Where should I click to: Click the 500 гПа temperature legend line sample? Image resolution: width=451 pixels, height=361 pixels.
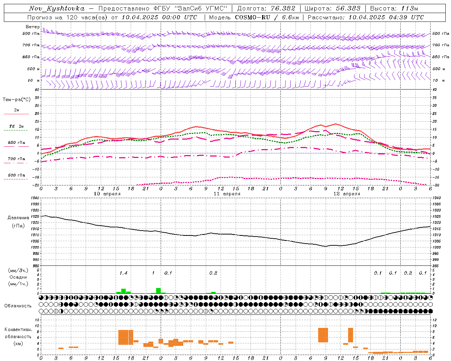[16, 179]
